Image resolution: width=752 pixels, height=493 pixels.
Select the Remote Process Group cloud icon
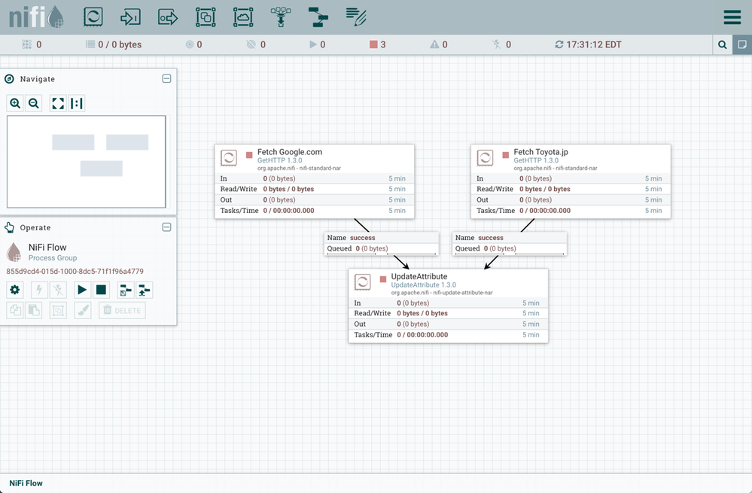point(243,17)
